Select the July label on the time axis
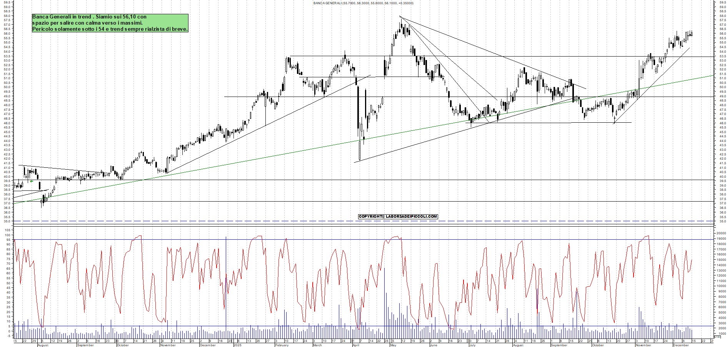The image size is (727, 347). tap(472, 345)
